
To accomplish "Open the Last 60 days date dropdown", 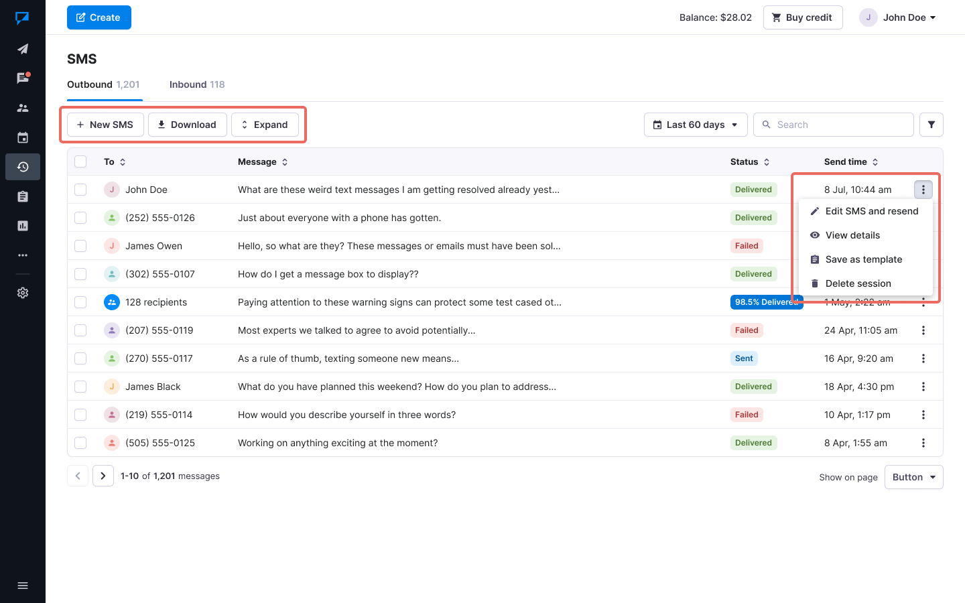I will coord(695,125).
